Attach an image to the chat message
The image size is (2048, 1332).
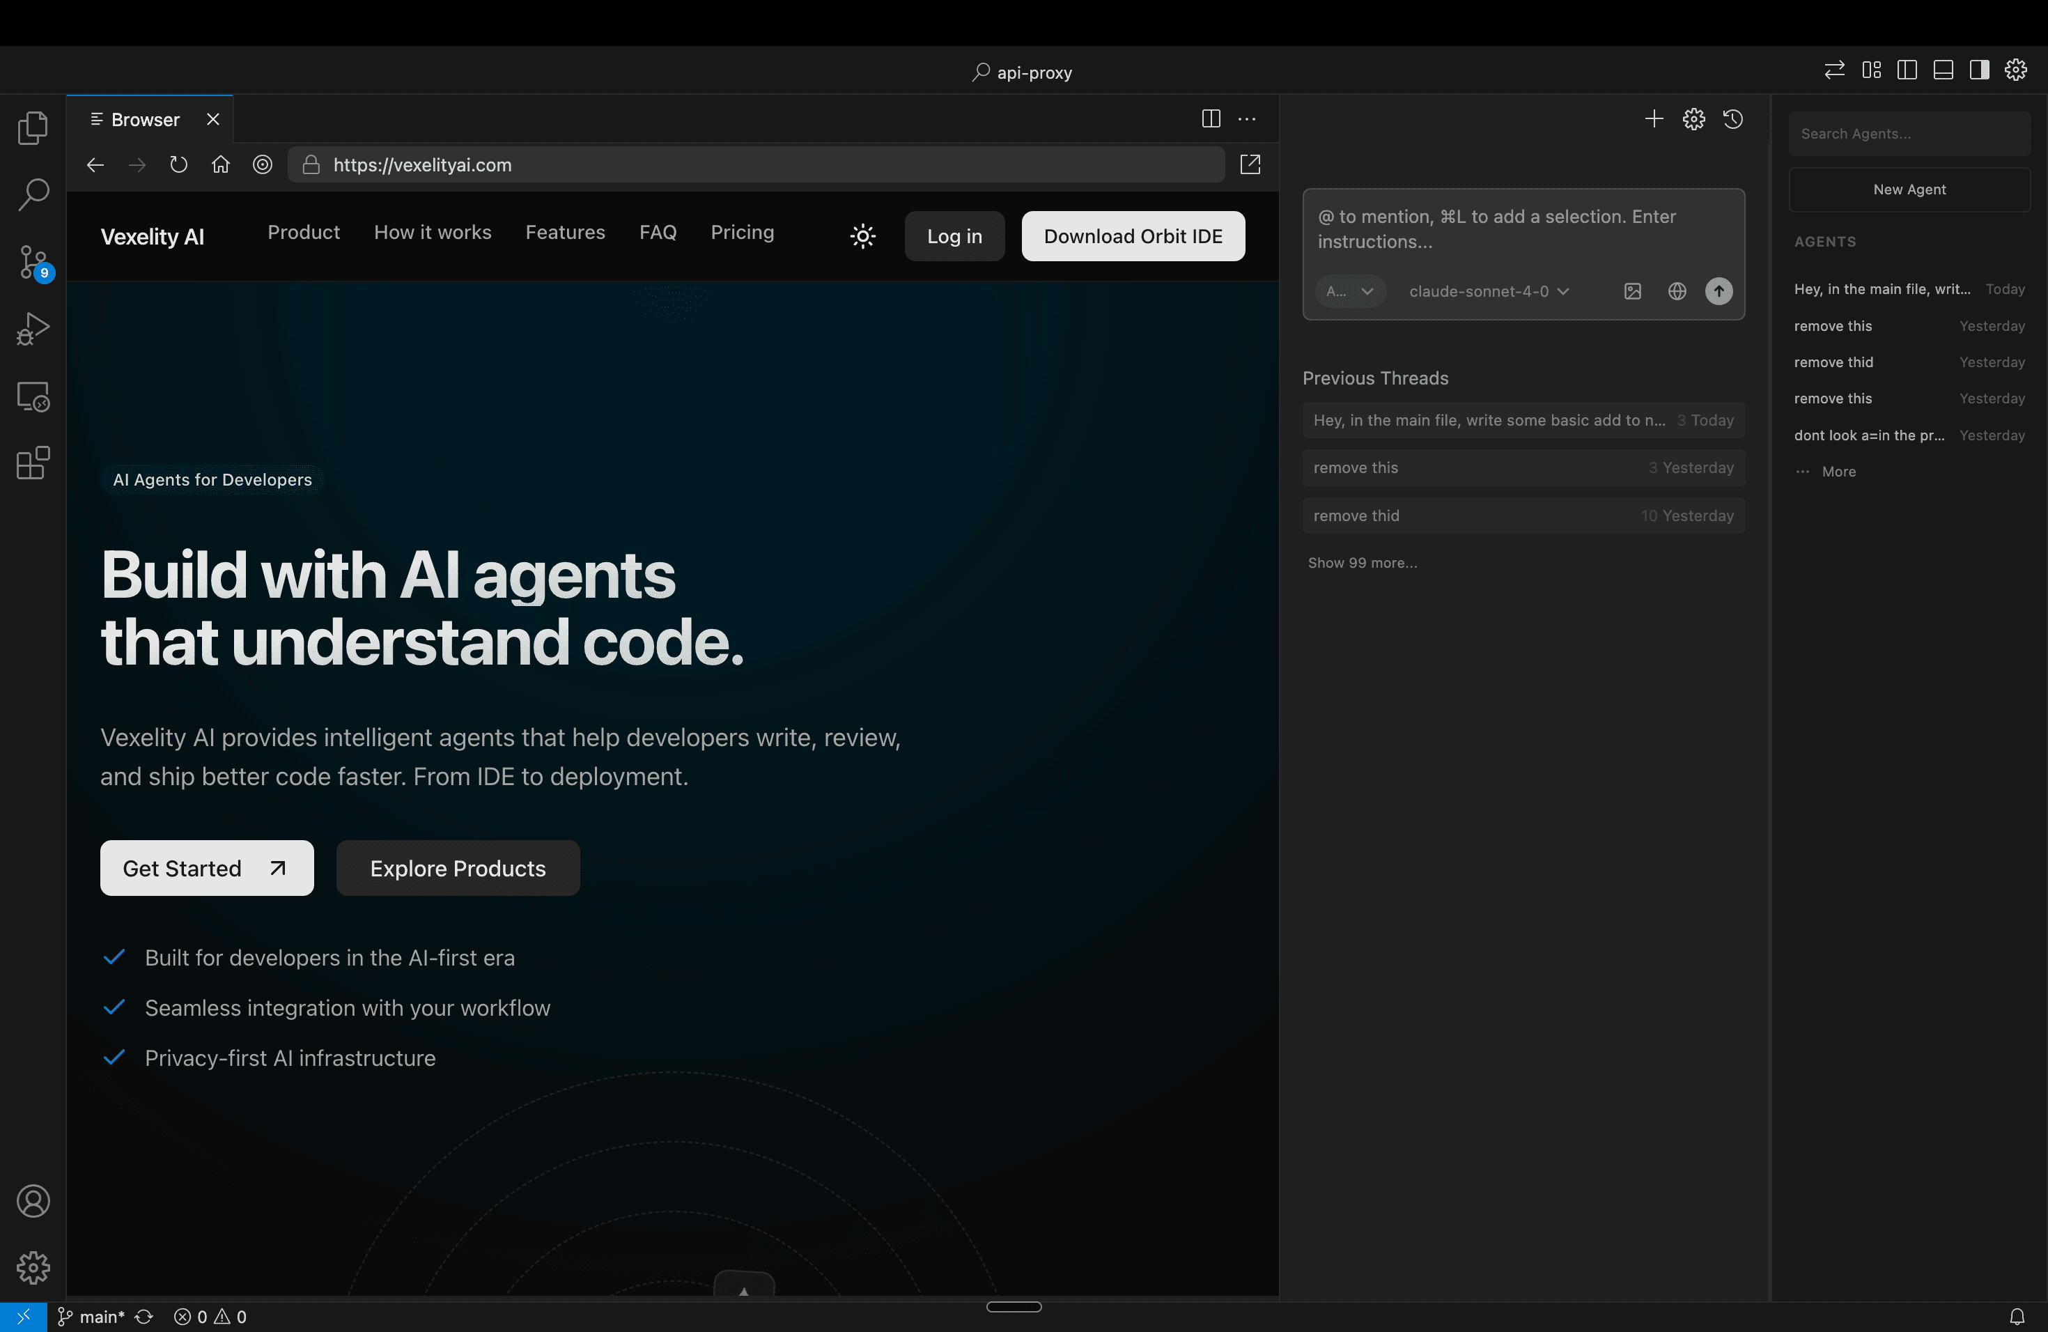(x=1632, y=292)
